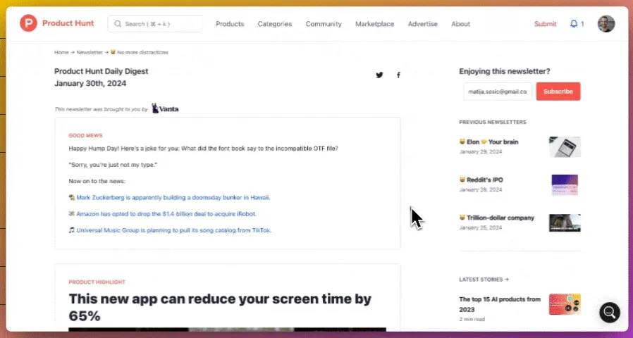Screen dimensions: 633x338
Task: Open the Vanta sponsor logo
Action: click(x=165, y=108)
